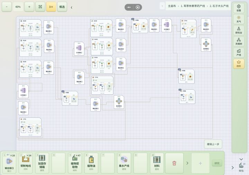Click the 研究 button in bottom bar
Screen dimensions: 249x175
click(x=217, y=163)
